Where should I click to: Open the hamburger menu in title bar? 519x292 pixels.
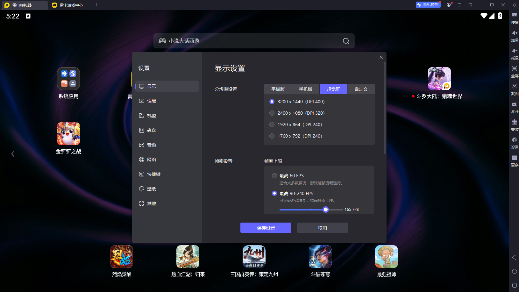459,5
